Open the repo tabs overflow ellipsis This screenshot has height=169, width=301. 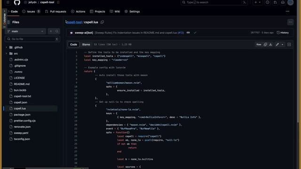point(287,11)
